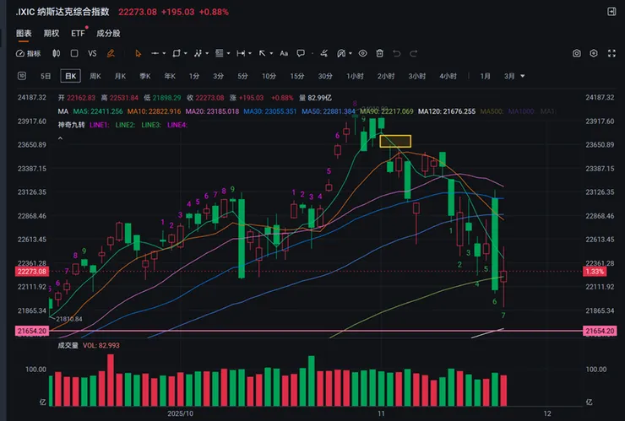
Task: Select the 1月 range
Action: point(485,76)
